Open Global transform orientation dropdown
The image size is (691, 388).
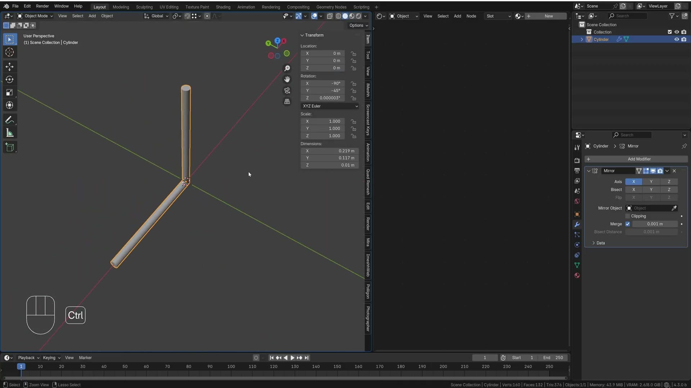pyautogui.click(x=156, y=16)
